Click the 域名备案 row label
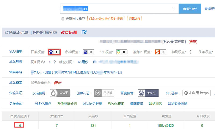Image resolution: width=215 pixels, height=129 pixels. pos(16,83)
